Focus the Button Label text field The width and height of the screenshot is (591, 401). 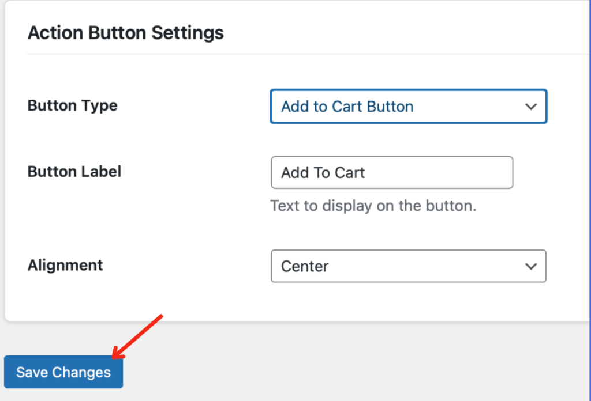pyautogui.click(x=391, y=172)
